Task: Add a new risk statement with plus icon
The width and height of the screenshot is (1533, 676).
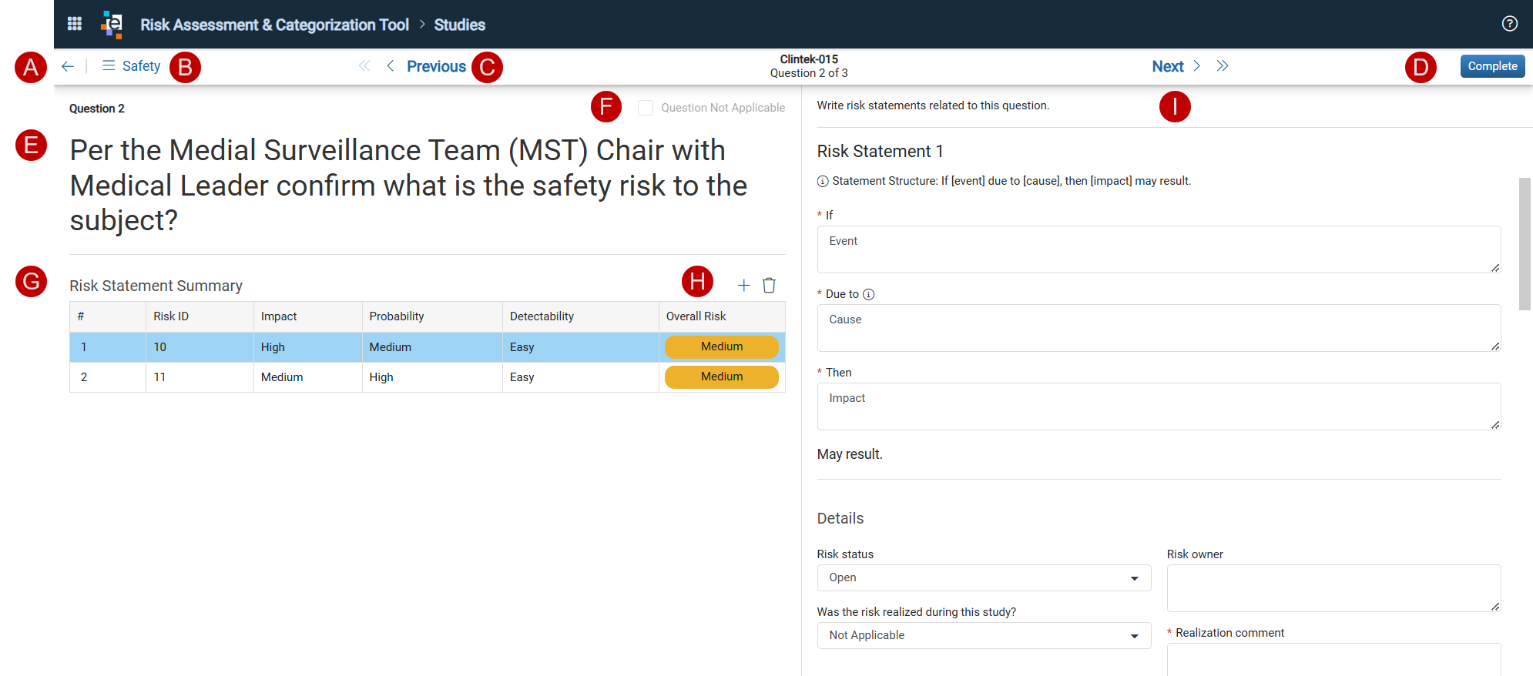Action: pos(743,286)
